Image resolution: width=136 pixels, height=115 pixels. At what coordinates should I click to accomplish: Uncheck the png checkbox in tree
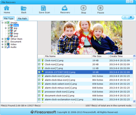coord(9,25)
